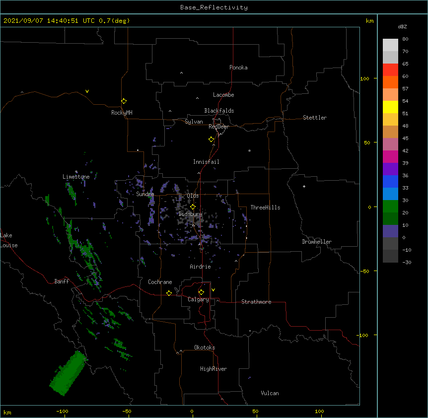Select the green 30 dBZ legend swatch
Image resolution: width=428 pixels, height=418 pixels.
(x=390, y=207)
